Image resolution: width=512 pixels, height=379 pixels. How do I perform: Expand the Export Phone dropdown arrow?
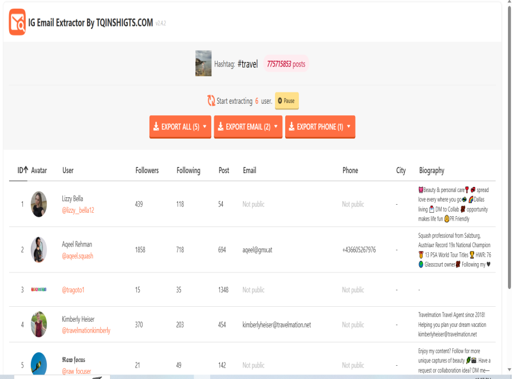click(x=349, y=127)
